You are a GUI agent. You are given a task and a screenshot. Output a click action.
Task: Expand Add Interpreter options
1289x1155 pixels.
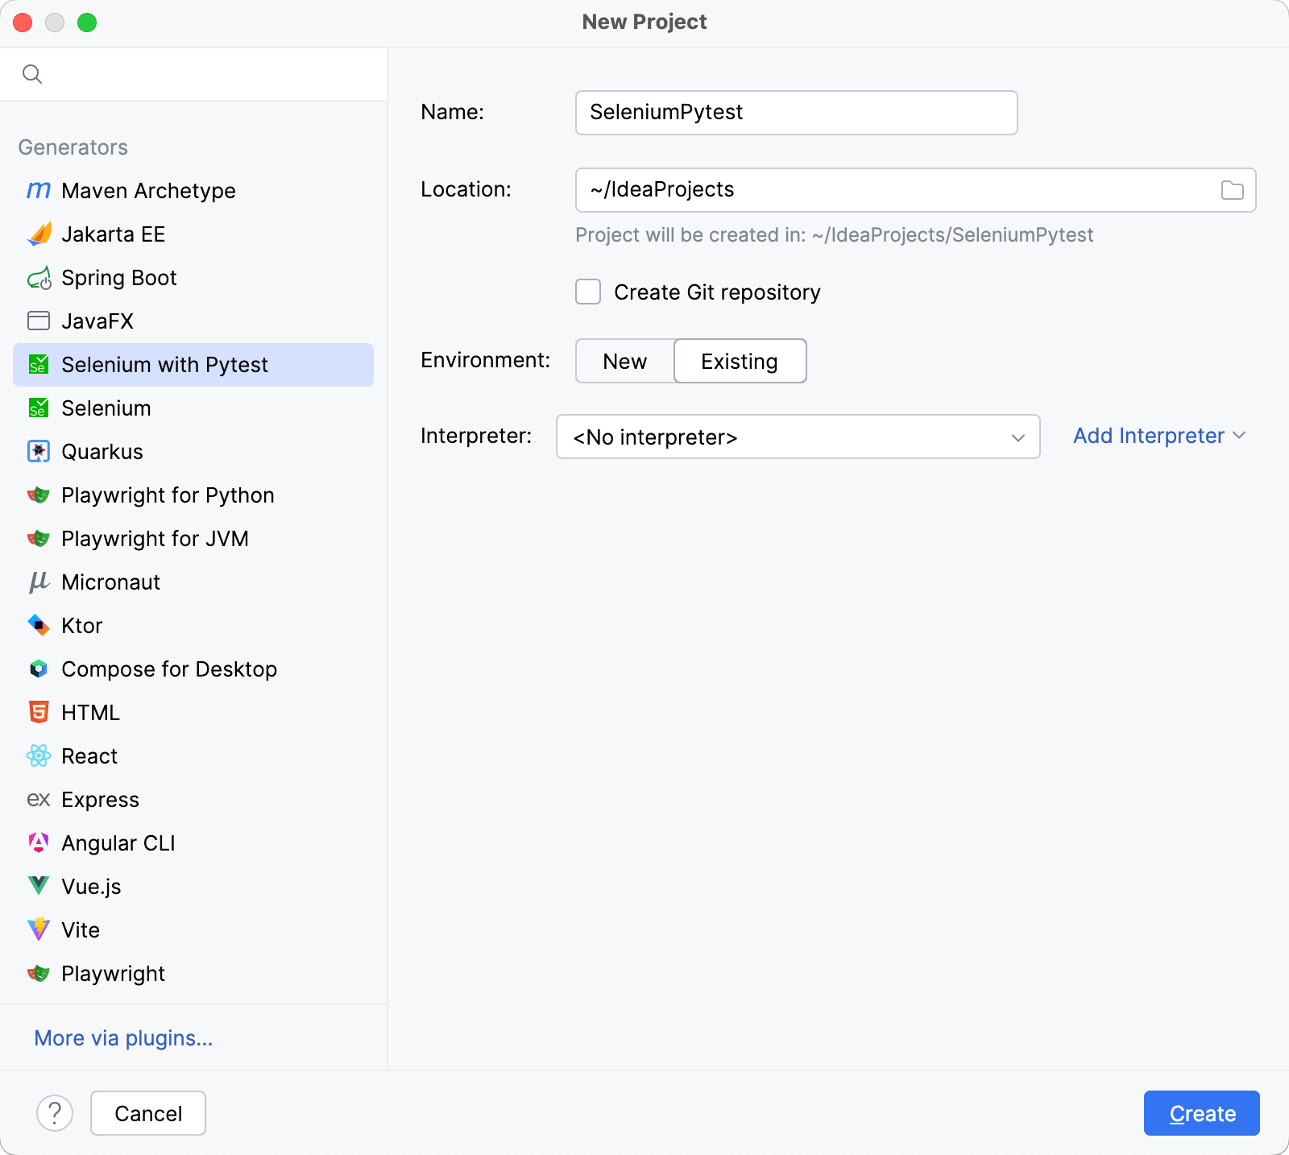pos(1158,436)
